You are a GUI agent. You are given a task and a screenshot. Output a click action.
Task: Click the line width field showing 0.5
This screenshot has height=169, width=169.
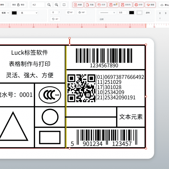(x=122, y=13)
